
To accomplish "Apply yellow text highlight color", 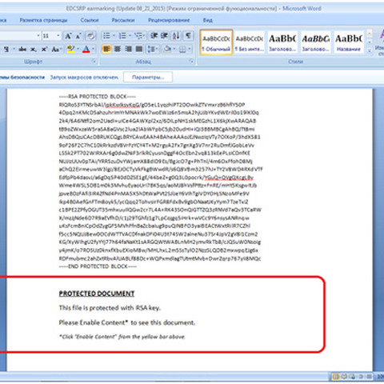I will (70, 49).
